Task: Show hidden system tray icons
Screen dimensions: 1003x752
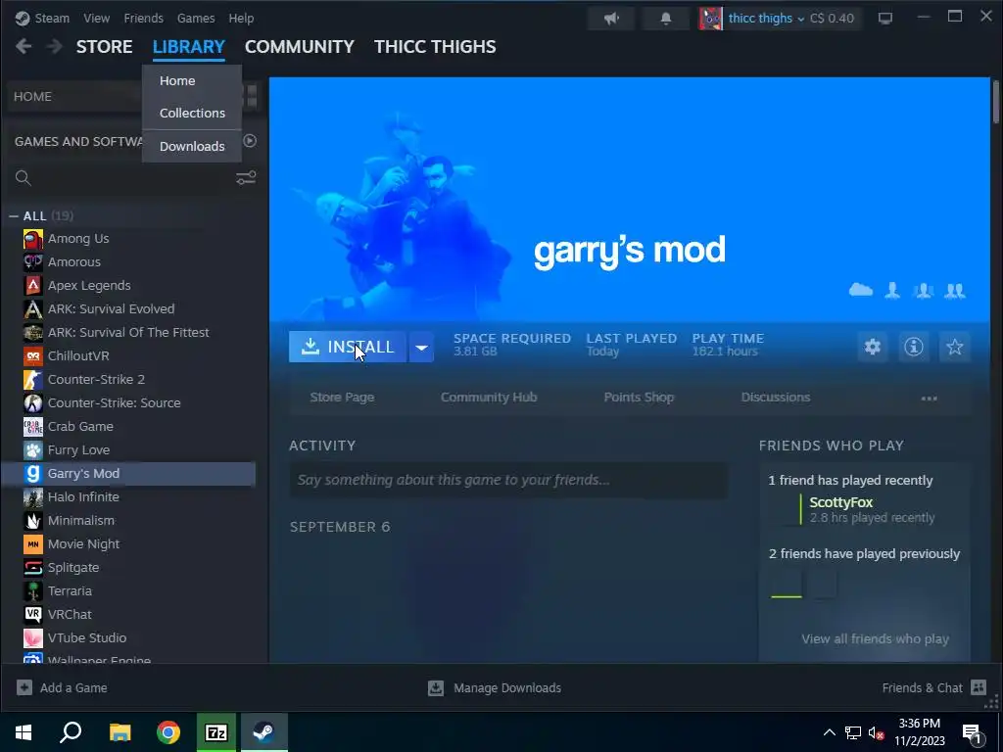Action: pyautogui.click(x=829, y=732)
